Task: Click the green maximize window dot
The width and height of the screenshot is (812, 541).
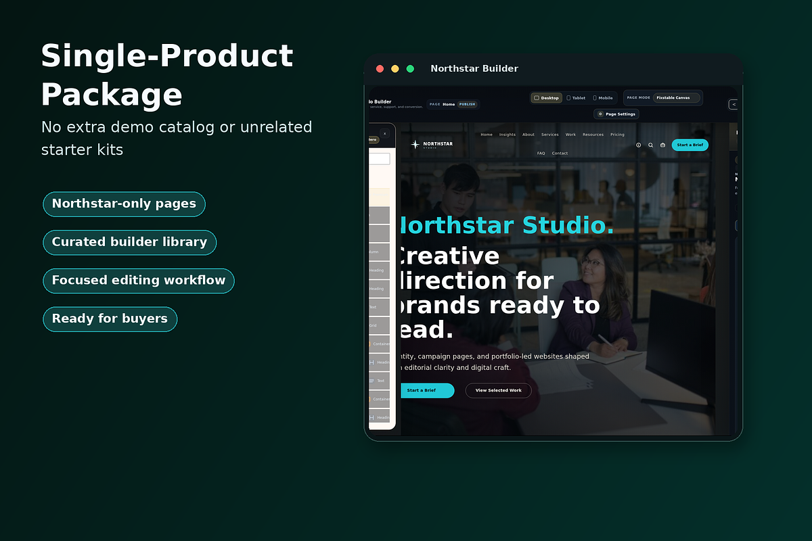Action: pos(410,68)
